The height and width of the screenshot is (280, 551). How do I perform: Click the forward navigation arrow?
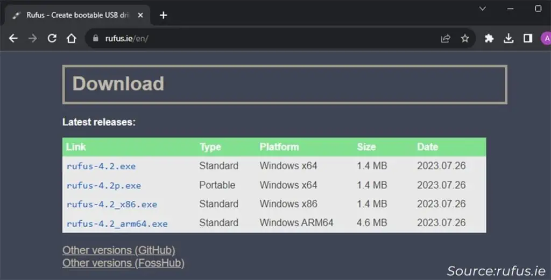pos(32,38)
